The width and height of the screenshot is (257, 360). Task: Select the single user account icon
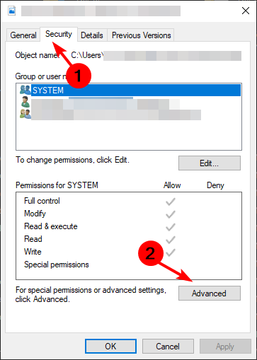pyautogui.click(x=25, y=102)
